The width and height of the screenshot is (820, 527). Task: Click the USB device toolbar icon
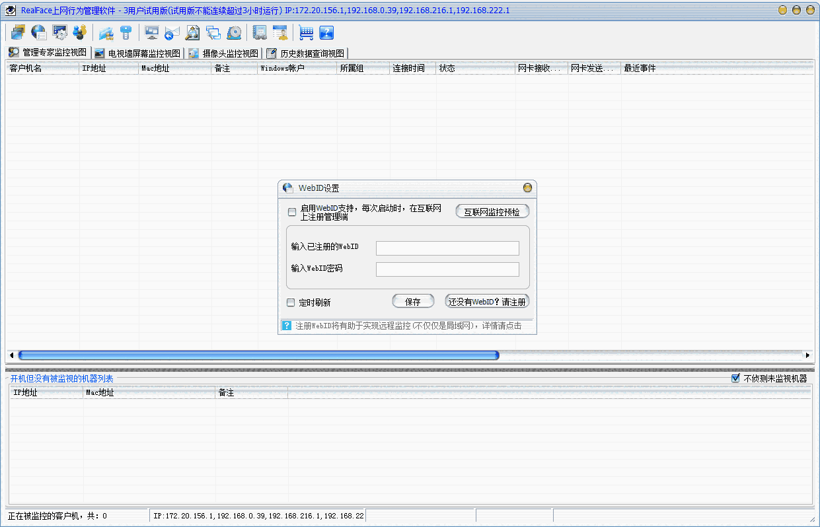pos(126,32)
